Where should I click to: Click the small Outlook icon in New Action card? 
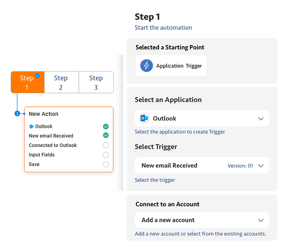(x=31, y=127)
